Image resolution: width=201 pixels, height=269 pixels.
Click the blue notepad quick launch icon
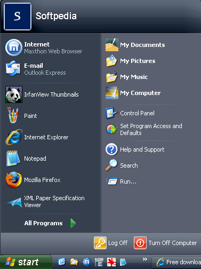pyautogui.click(x=123, y=262)
